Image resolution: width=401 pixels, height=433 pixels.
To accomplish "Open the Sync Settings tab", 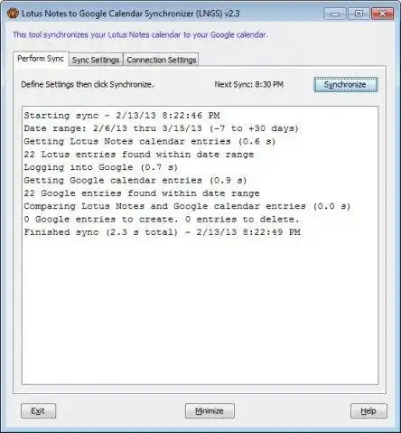I will (x=96, y=60).
